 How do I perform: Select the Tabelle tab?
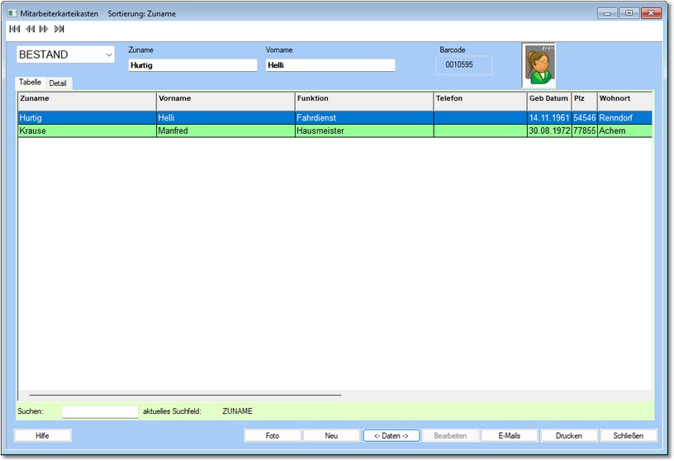point(31,83)
